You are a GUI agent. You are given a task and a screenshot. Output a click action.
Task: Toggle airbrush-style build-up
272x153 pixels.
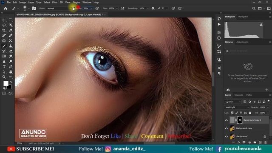tap(122, 8)
